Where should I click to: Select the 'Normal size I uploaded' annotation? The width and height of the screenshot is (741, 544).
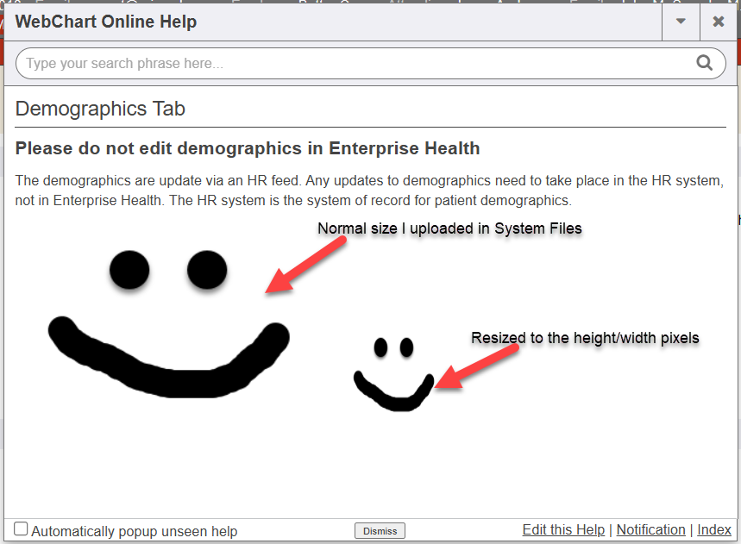450,228
